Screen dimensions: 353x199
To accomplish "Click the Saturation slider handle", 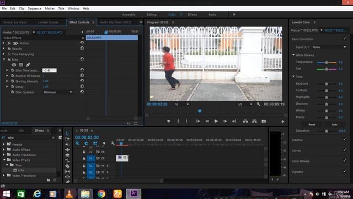I will click(x=327, y=131).
